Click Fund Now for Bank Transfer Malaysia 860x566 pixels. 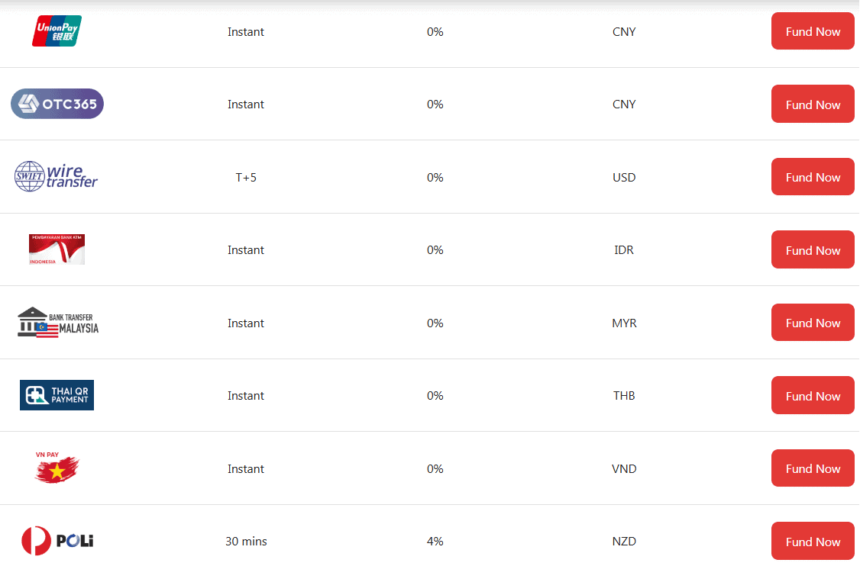pos(813,322)
